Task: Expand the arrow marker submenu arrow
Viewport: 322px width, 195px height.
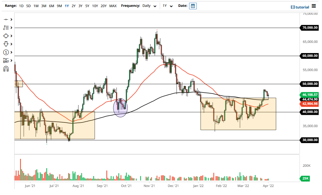Action: 12,44
